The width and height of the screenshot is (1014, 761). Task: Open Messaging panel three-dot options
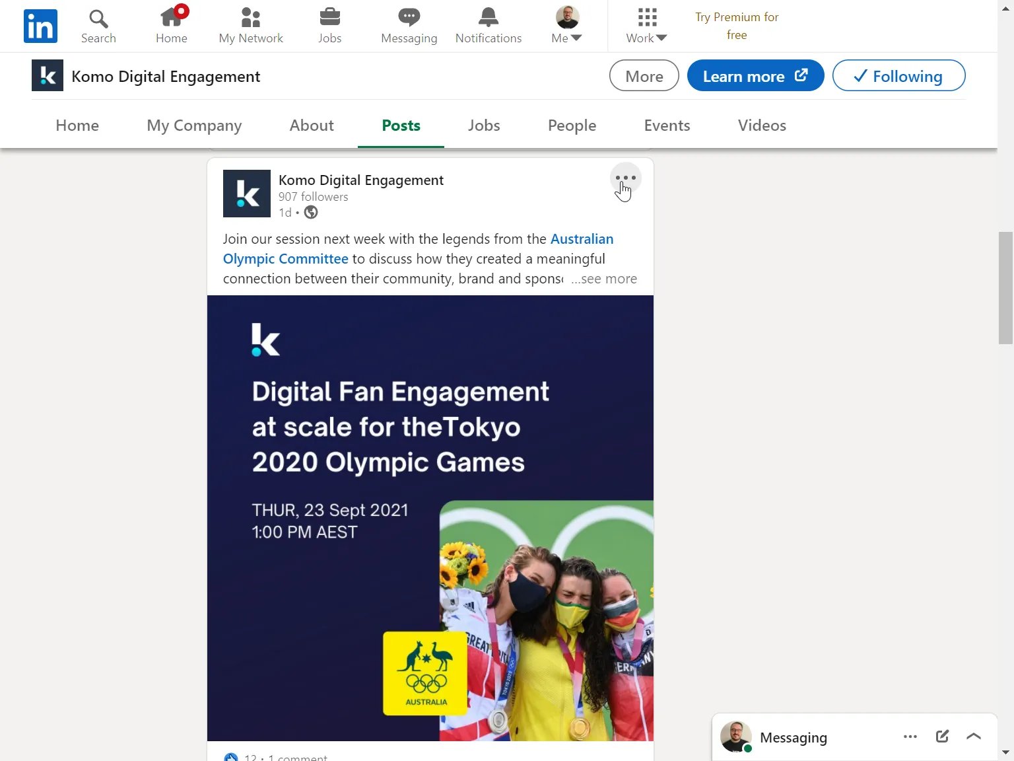point(910,737)
